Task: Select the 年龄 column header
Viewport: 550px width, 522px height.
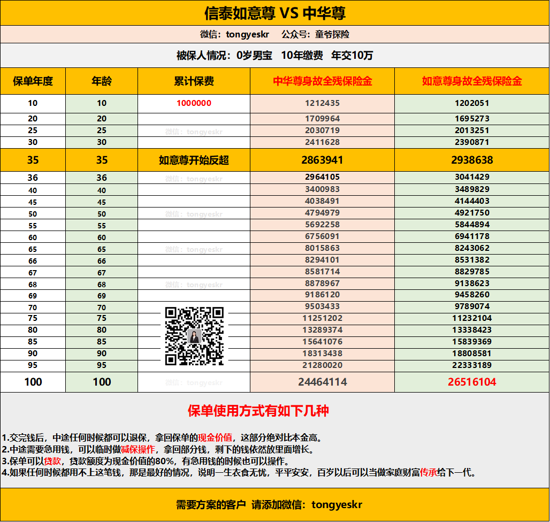Action: (x=102, y=81)
